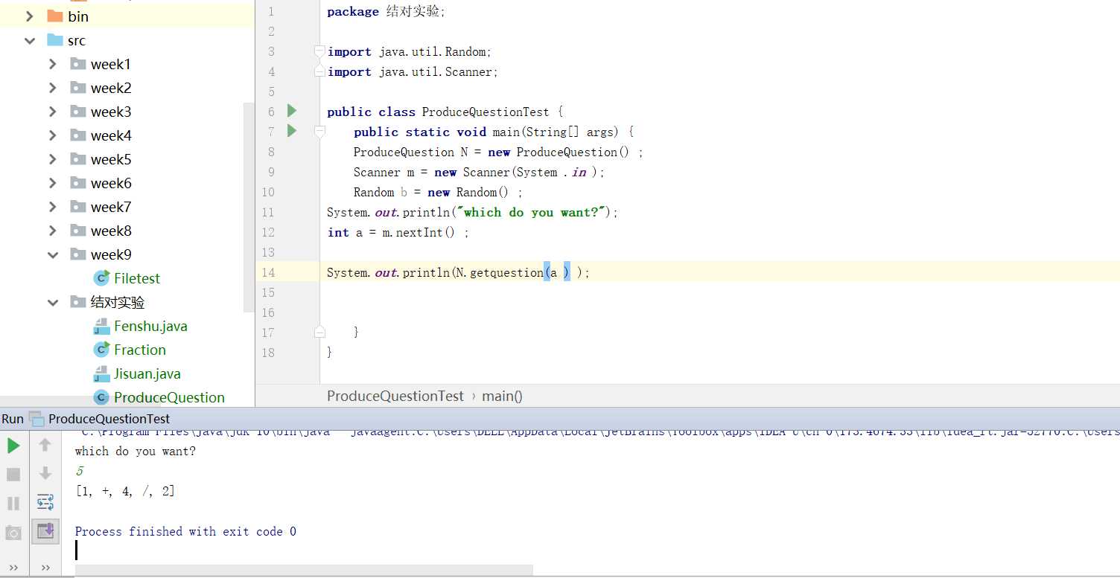Select the Filetest class in week9
This screenshot has width=1120, height=578.
tap(137, 278)
